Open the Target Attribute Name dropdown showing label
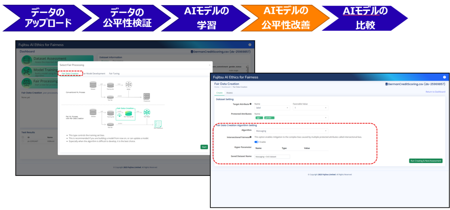The width and height of the screenshot is (450, 210). tap(272, 108)
